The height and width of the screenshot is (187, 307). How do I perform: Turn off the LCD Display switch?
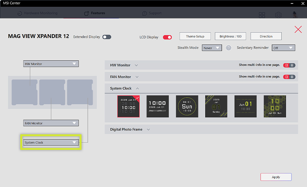(167, 37)
